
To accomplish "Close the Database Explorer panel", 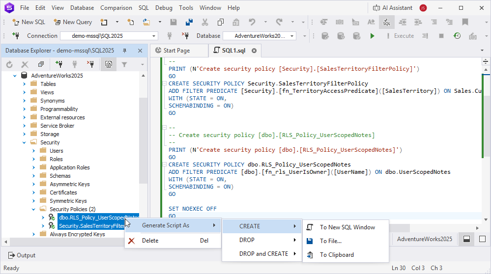I will [x=140, y=51].
